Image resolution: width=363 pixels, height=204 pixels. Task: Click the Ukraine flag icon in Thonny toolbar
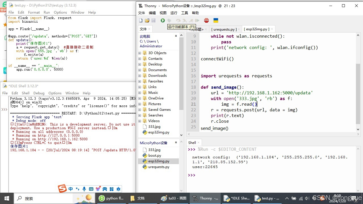pyautogui.click(x=216, y=20)
